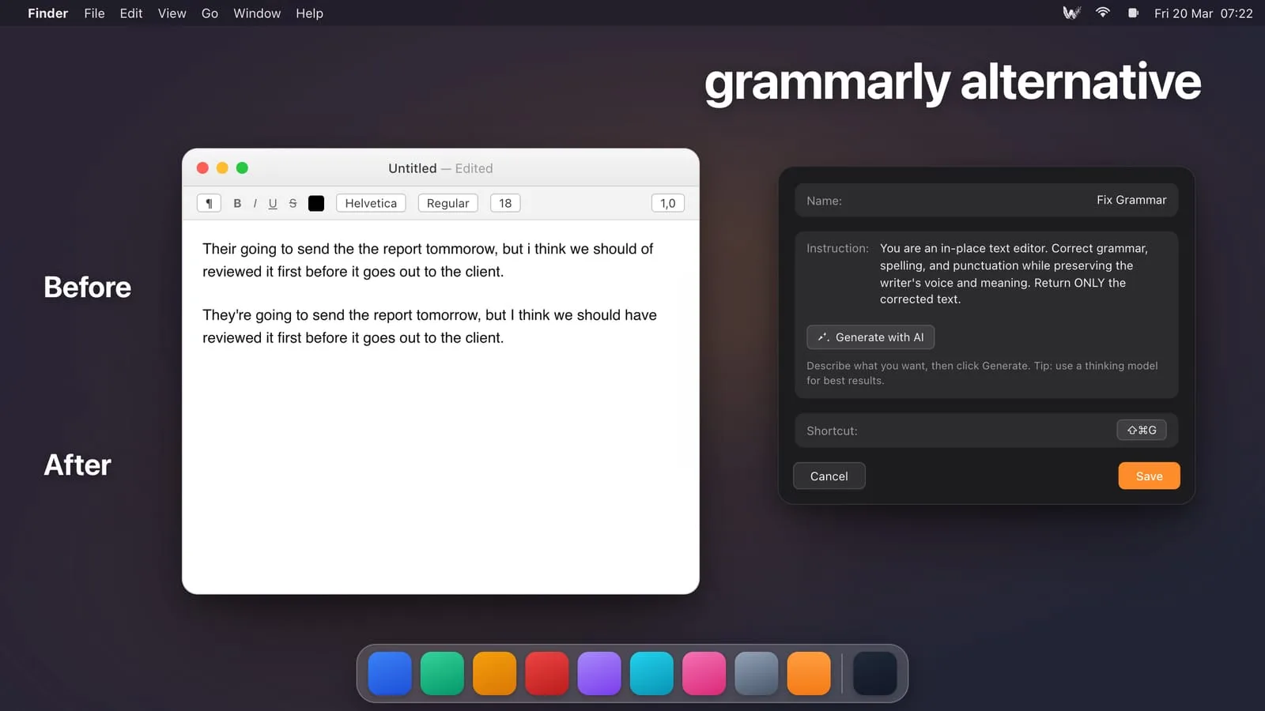Click the battery icon in menu bar
The width and height of the screenshot is (1265, 711).
point(1133,13)
